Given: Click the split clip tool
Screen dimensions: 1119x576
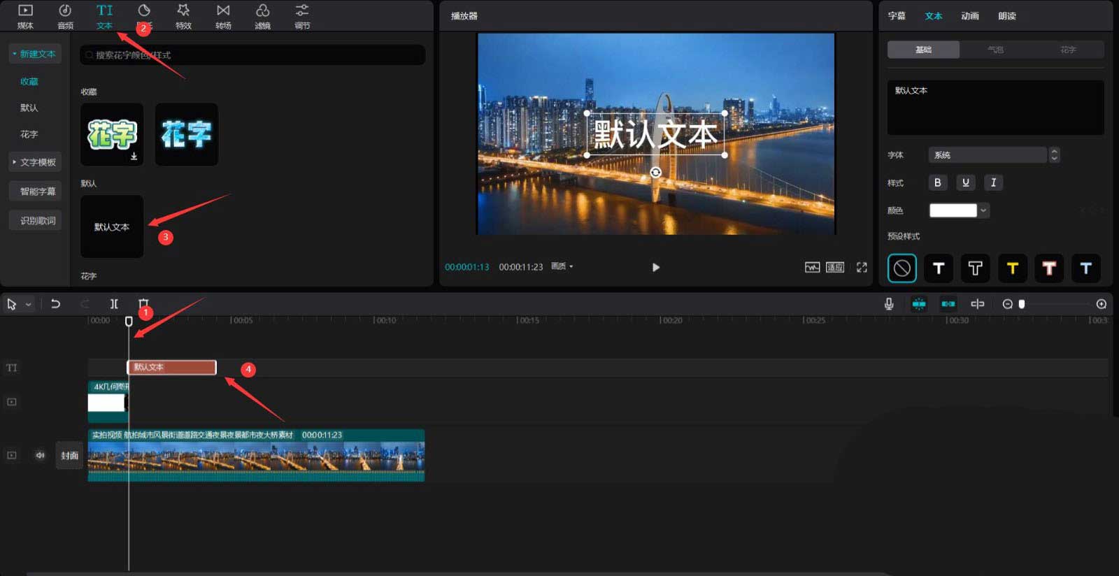Looking at the screenshot, I should pyautogui.click(x=114, y=304).
